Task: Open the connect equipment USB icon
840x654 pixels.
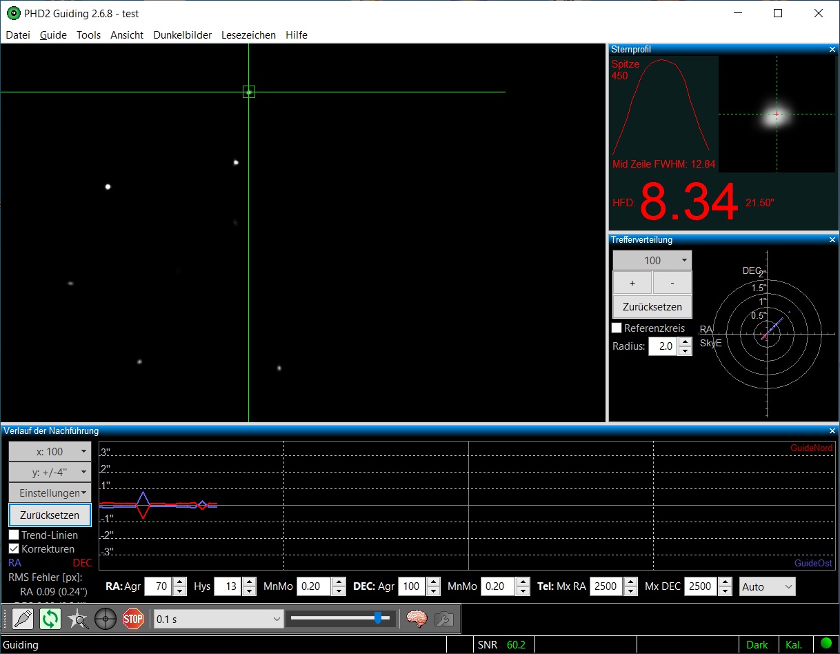Action: 23,619
